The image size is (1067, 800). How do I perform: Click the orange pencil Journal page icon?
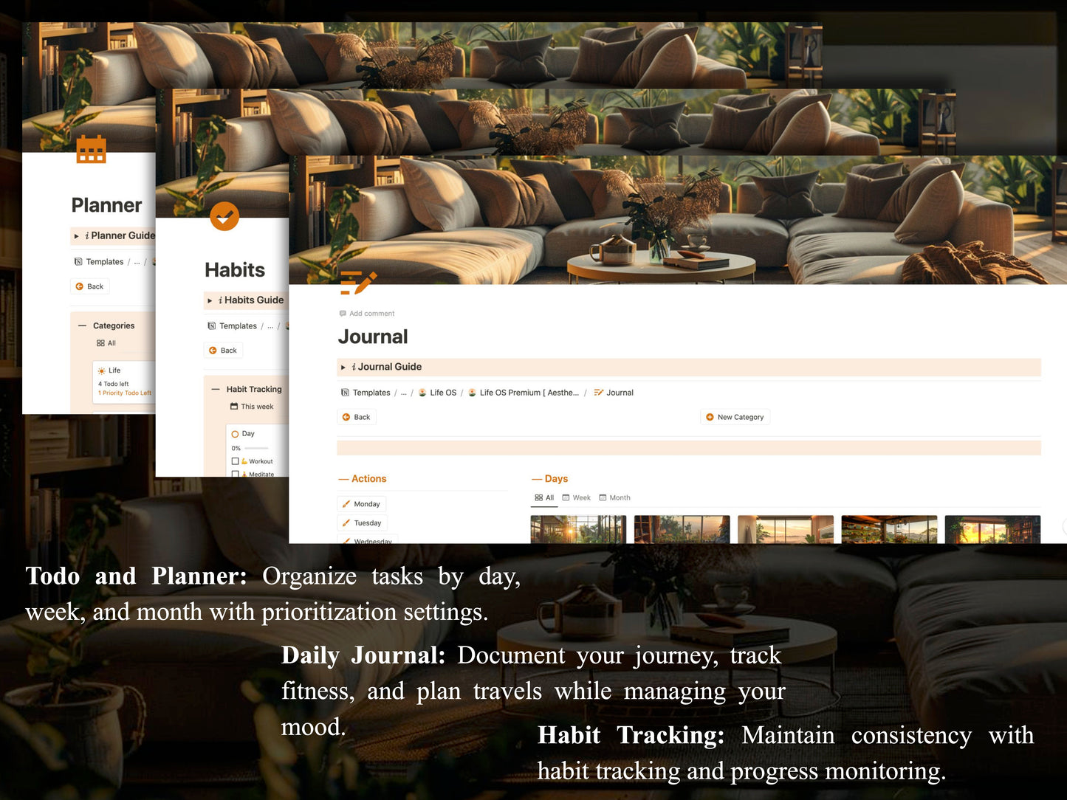pos(358,283)
